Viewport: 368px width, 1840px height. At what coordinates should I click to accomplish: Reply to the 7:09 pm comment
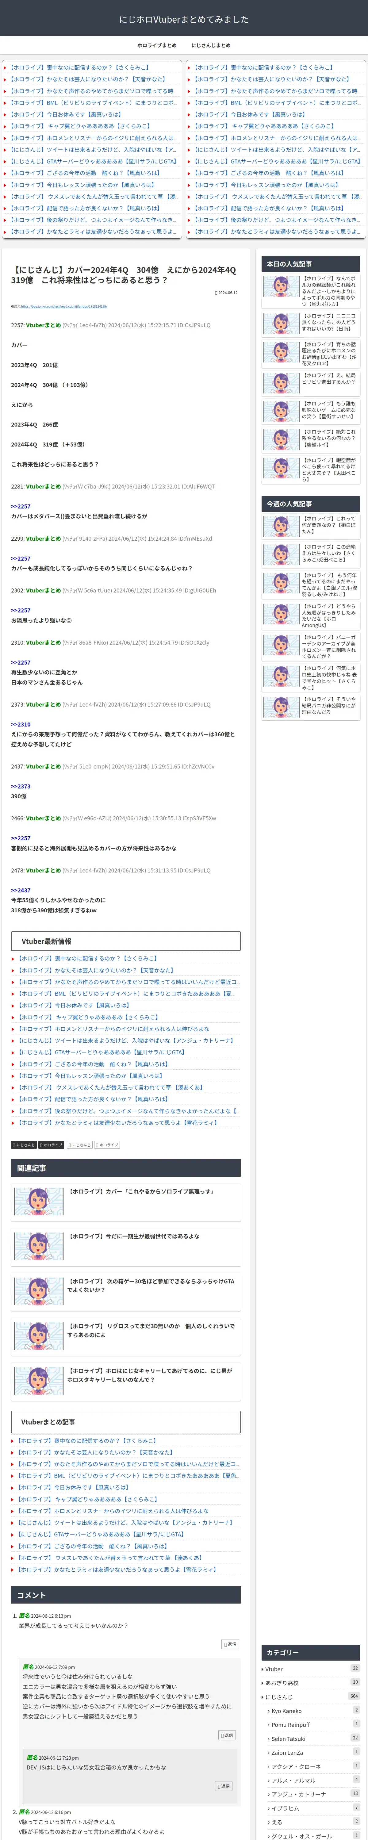click(x=227, y=1735)
